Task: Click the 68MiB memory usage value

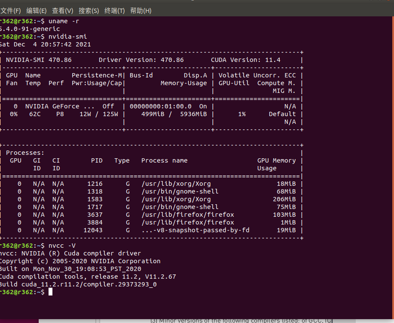Action: [286, 192]
